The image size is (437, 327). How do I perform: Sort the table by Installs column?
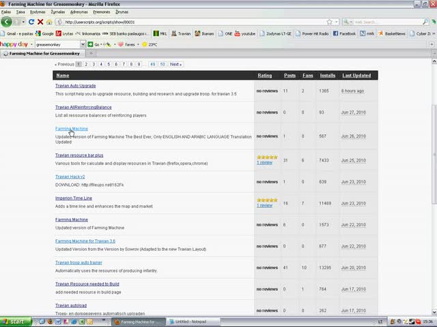(x=328, y=76)
